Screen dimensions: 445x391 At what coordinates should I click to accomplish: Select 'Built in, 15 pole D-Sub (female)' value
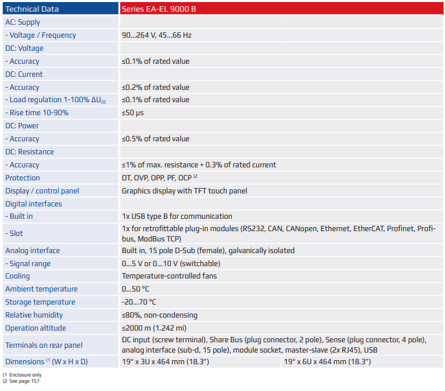coord(208,250)
